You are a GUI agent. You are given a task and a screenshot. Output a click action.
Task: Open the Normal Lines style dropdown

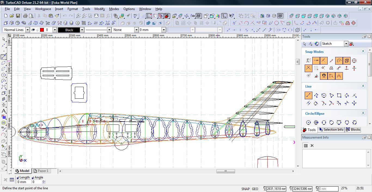click(x=28, y=30)
